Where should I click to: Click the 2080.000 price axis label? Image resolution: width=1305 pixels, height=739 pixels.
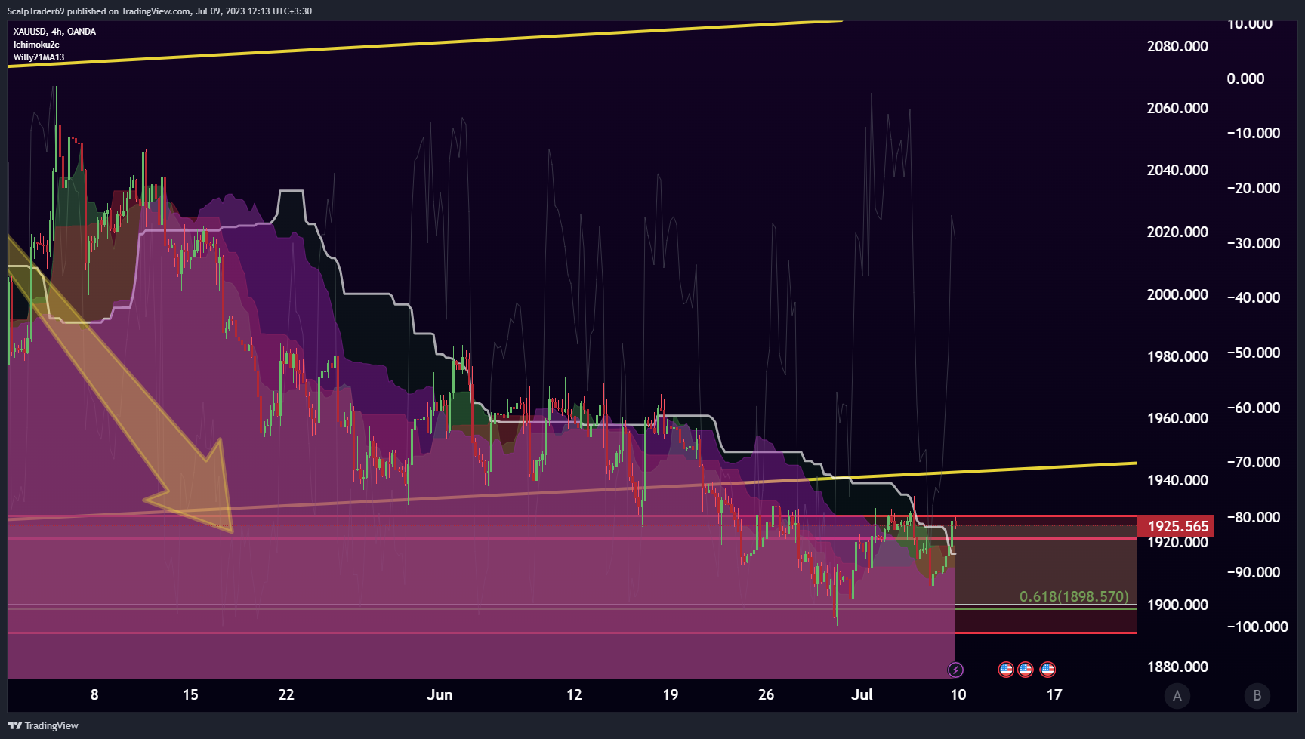click(x=1177, y=46)
